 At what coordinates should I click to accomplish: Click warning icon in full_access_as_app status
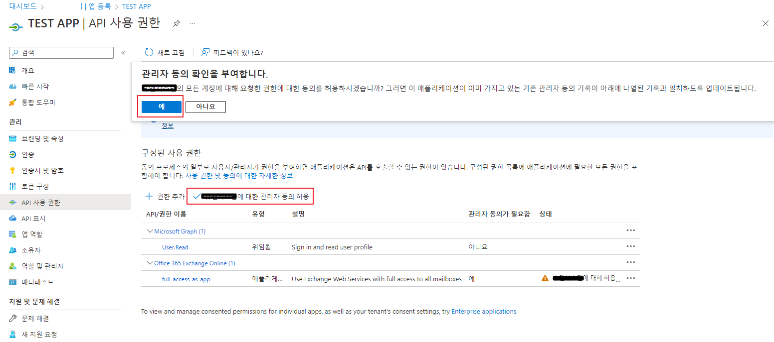point(545,278)
